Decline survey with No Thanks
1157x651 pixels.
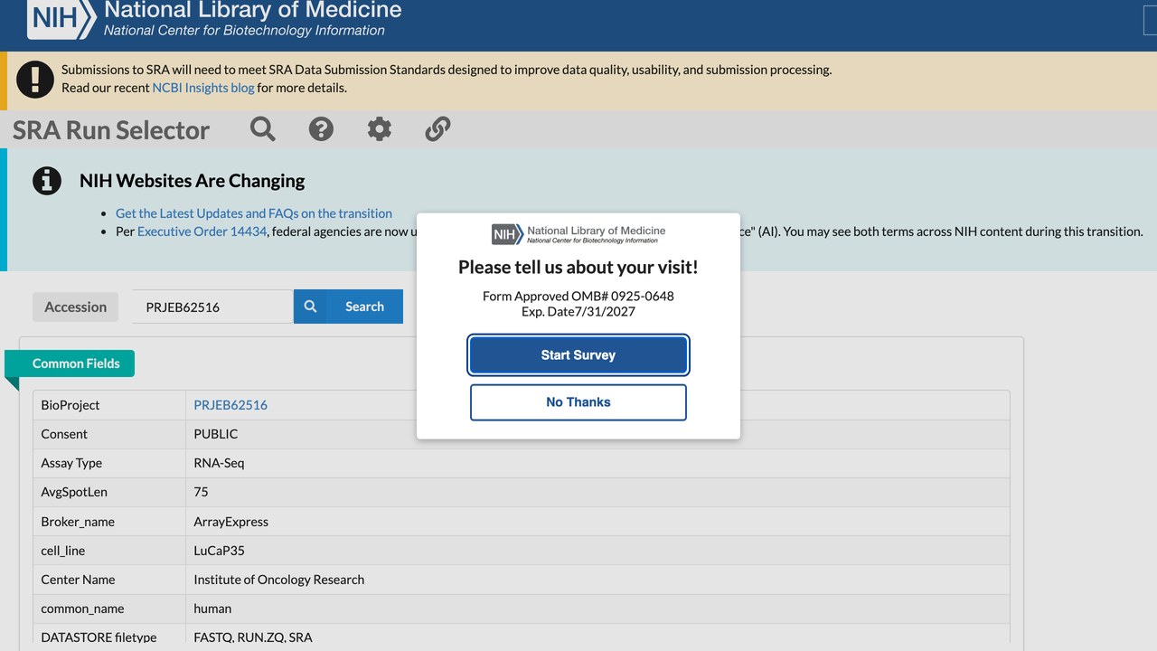point(578,402)
